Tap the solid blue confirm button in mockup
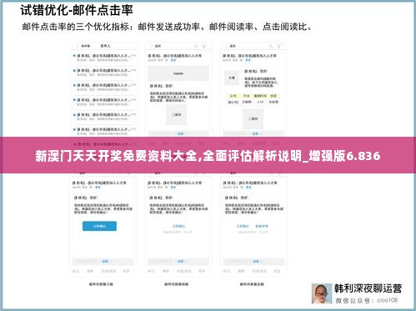Image resolution: width=416 pixels, height=311 pixels. [x=99, y=226]
